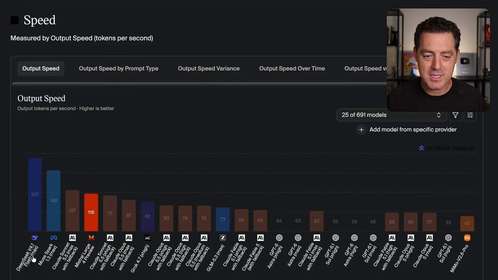This screenshot has width=498, height=280.
Task: Click the OpenAI logo under GPT-6 Astra xhigh
Action: click(279, 238)
